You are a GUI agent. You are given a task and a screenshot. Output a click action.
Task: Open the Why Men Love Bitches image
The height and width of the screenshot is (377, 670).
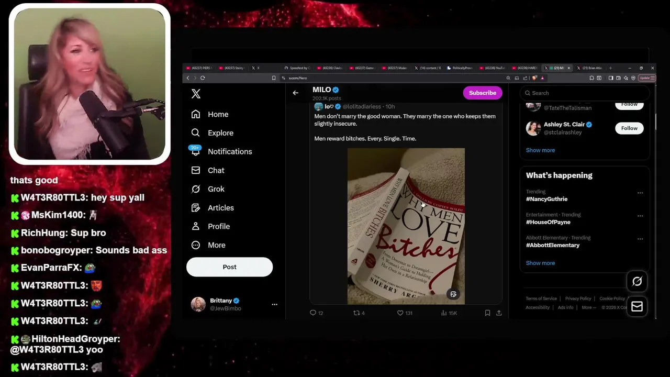click(x=406, y=226)
